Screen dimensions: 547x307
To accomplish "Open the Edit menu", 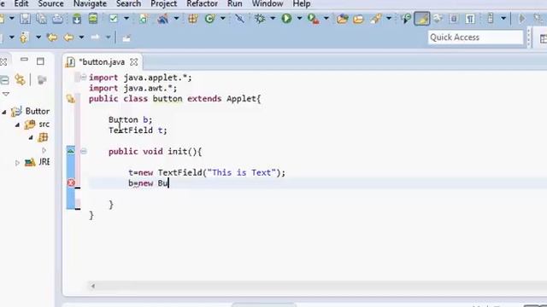I will click(x=21, y=3).
